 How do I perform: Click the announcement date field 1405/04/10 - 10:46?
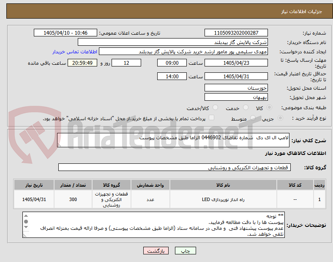click(x=66, y=33)
